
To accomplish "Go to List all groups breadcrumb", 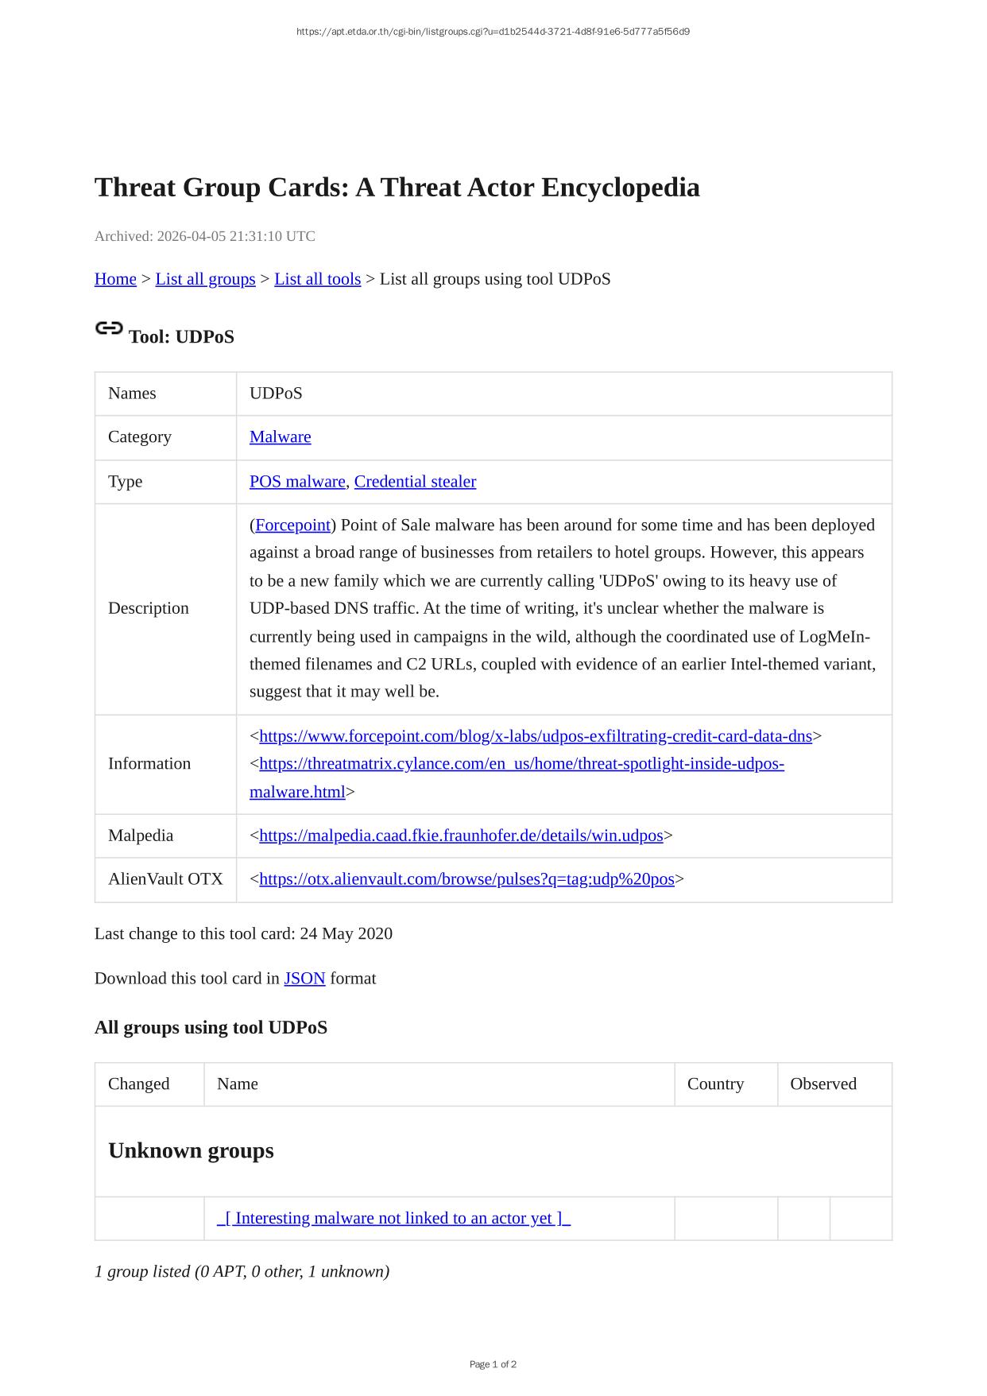I will (205, 279).
